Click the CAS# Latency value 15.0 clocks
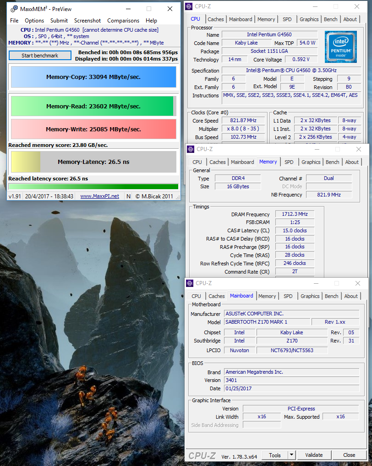The image size is (372, 466). click(x=295, y=230)
